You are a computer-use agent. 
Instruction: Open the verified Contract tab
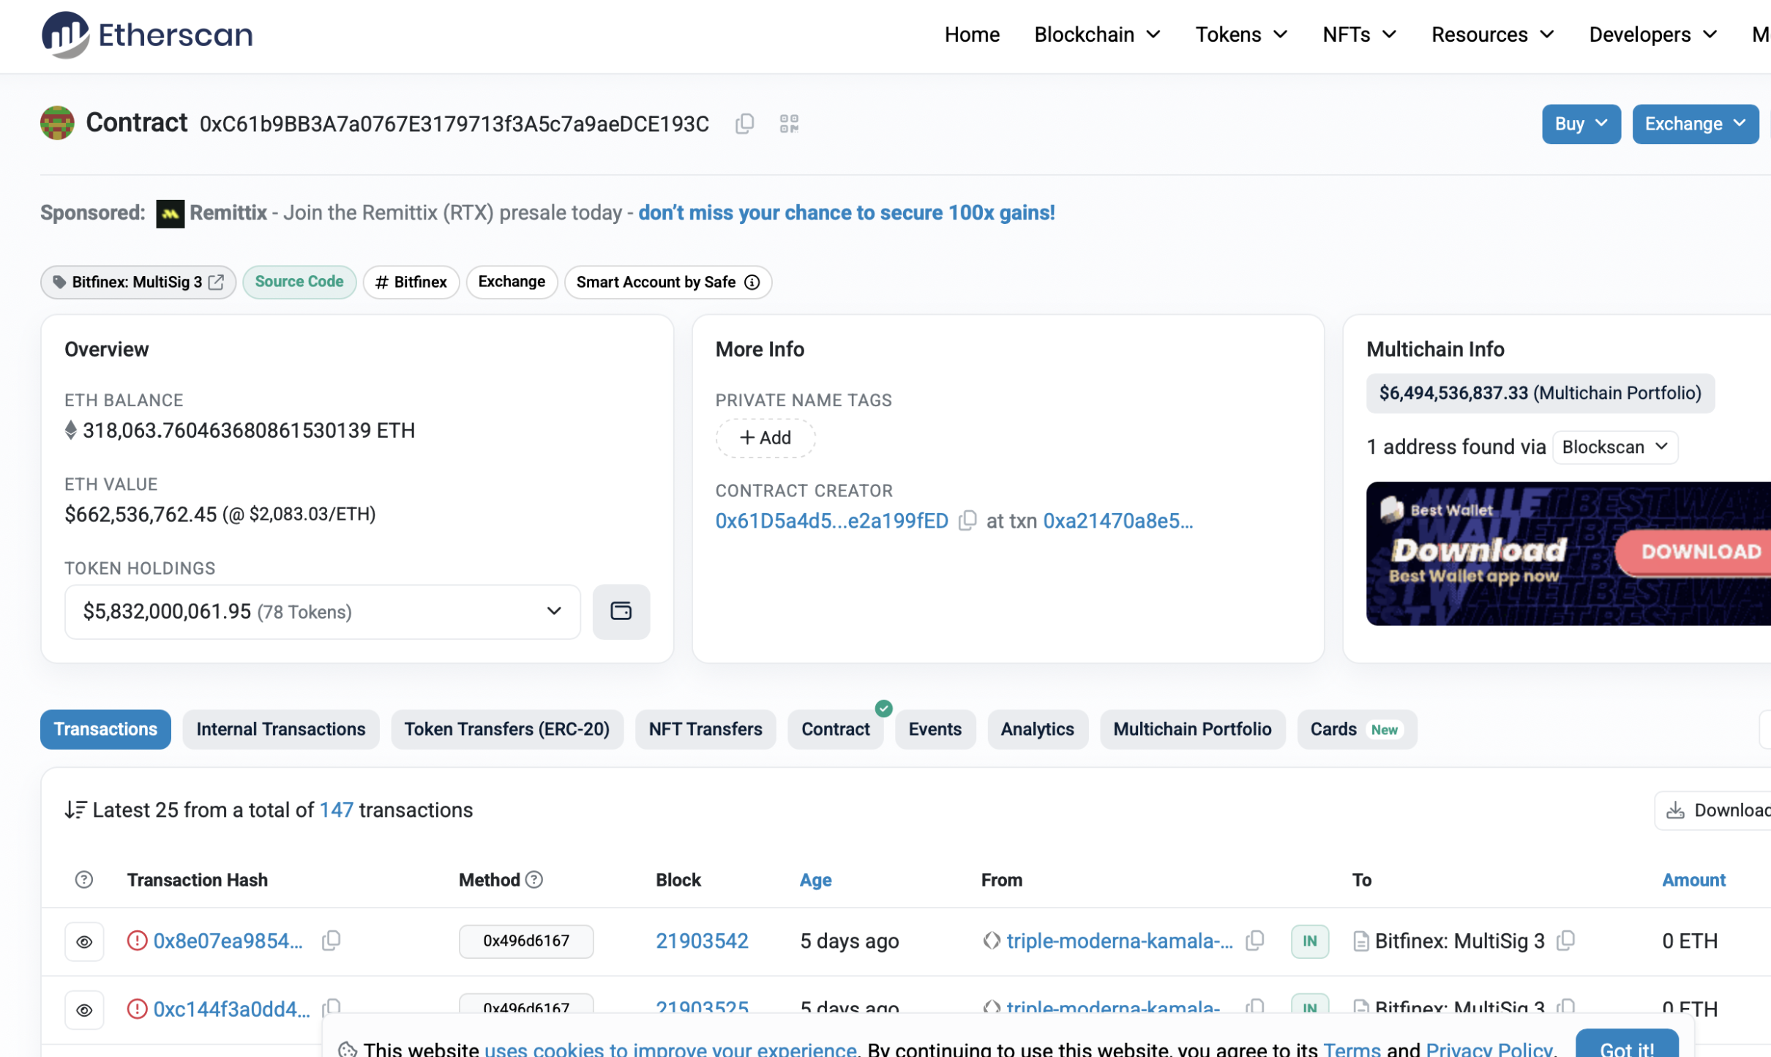click(835, 728)
